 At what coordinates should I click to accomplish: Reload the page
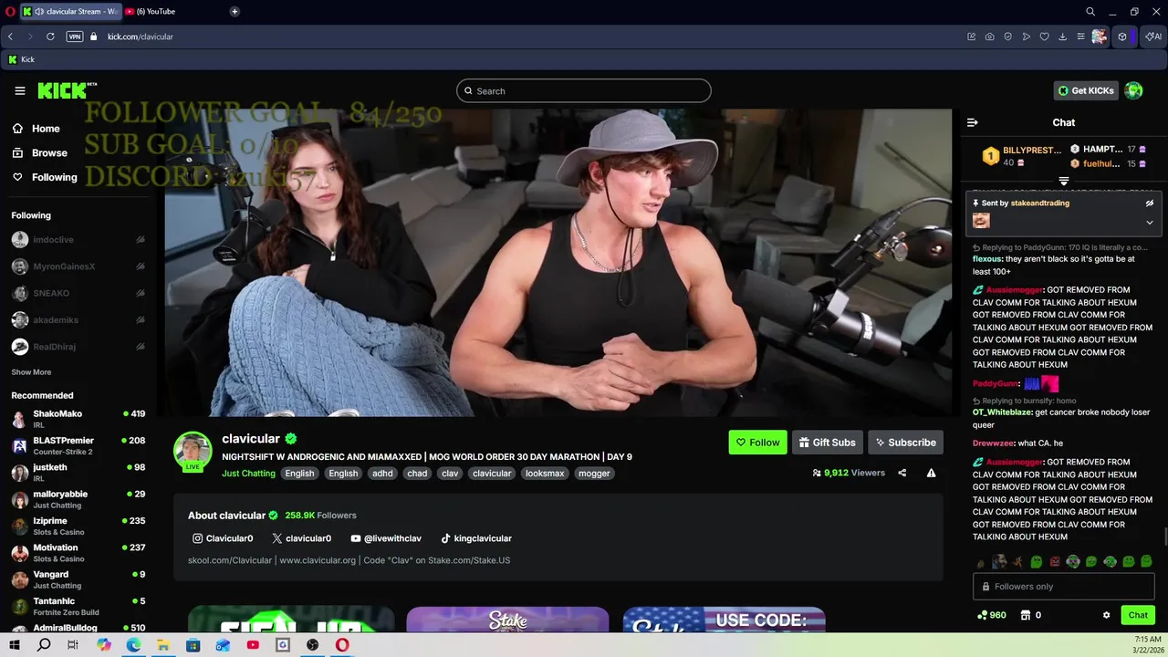pos(50,36)
